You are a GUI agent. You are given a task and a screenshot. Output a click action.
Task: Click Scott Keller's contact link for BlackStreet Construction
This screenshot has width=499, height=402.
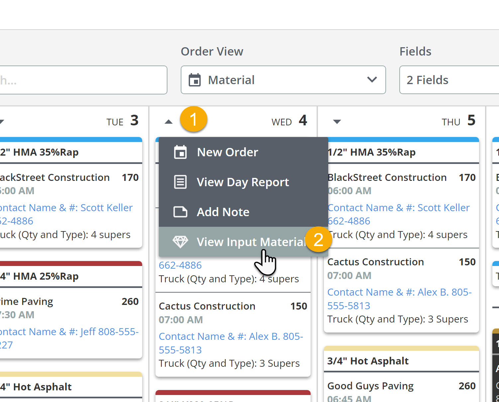coord(398,207)
